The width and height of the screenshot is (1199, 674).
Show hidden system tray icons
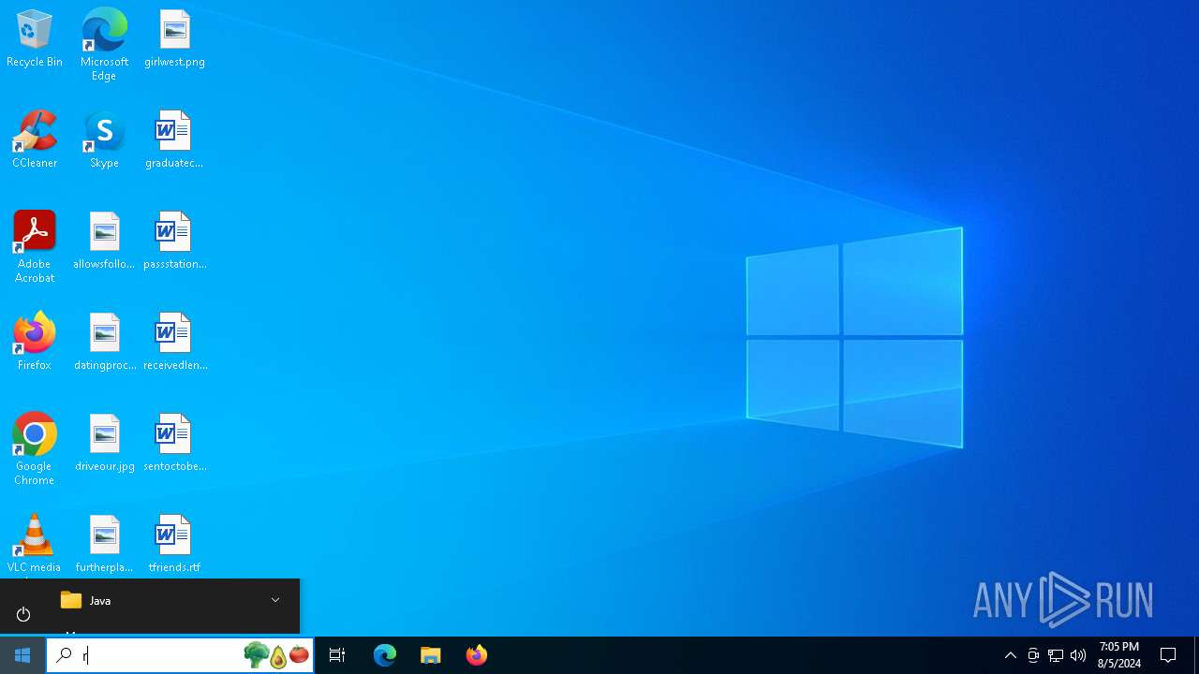tap(1010, 655)
